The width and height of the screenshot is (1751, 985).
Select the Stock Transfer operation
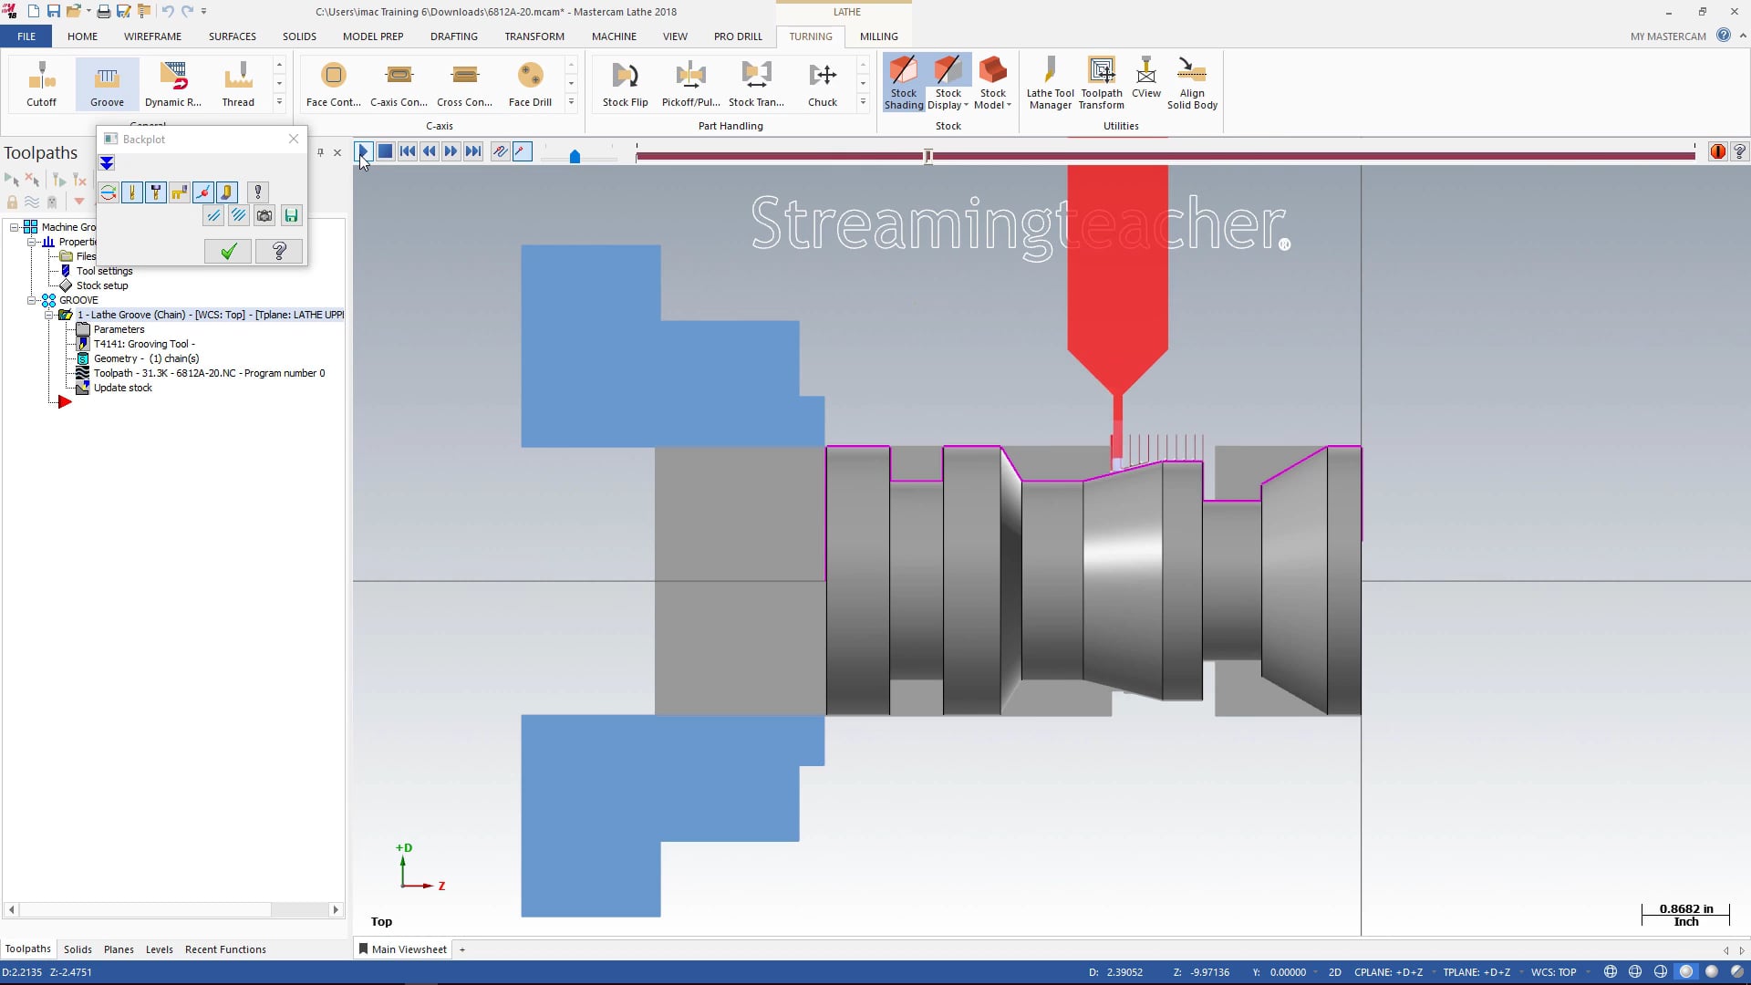(756, 84)
